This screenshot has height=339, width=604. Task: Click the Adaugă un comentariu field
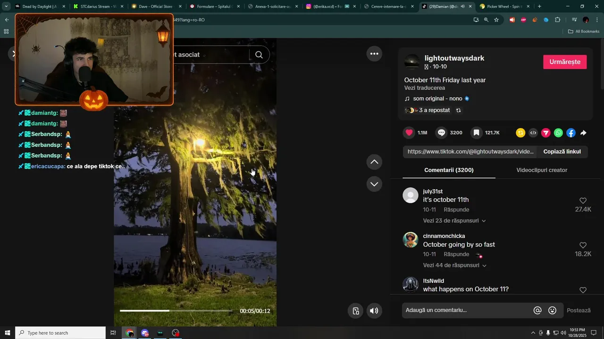pos(467,310)
